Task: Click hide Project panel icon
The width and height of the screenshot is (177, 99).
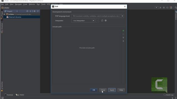Action: tap(38, 11)
